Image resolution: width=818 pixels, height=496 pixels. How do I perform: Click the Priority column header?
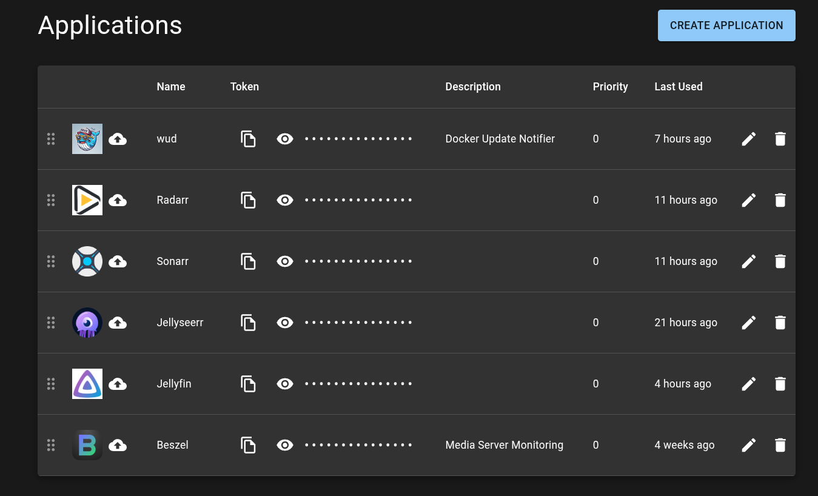[x=610, y=87]
